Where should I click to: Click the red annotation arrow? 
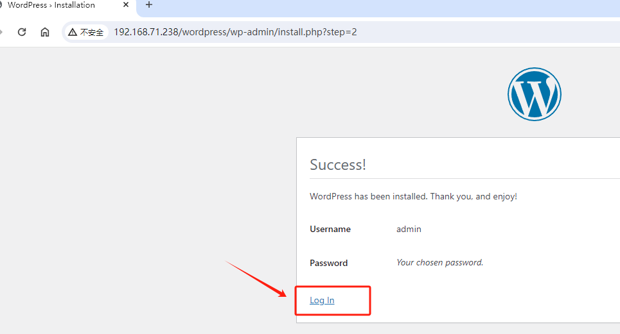pos(257,279)
